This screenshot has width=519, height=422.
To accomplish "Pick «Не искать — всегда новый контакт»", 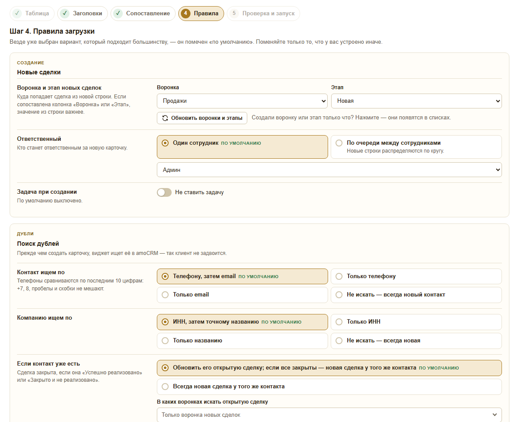I will click(x=416, y=295).
